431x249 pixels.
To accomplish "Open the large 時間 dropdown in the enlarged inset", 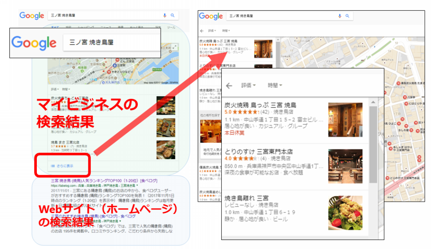I will [x=275, y=85].
